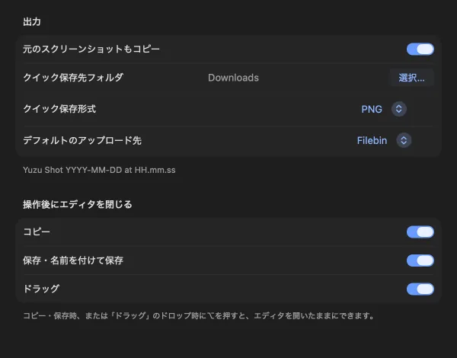The height and width of the screenshot is (358, 457).
Task: Open the デフォルトのアップロード先 Filebin dropdown
Action: click(384, 140)
